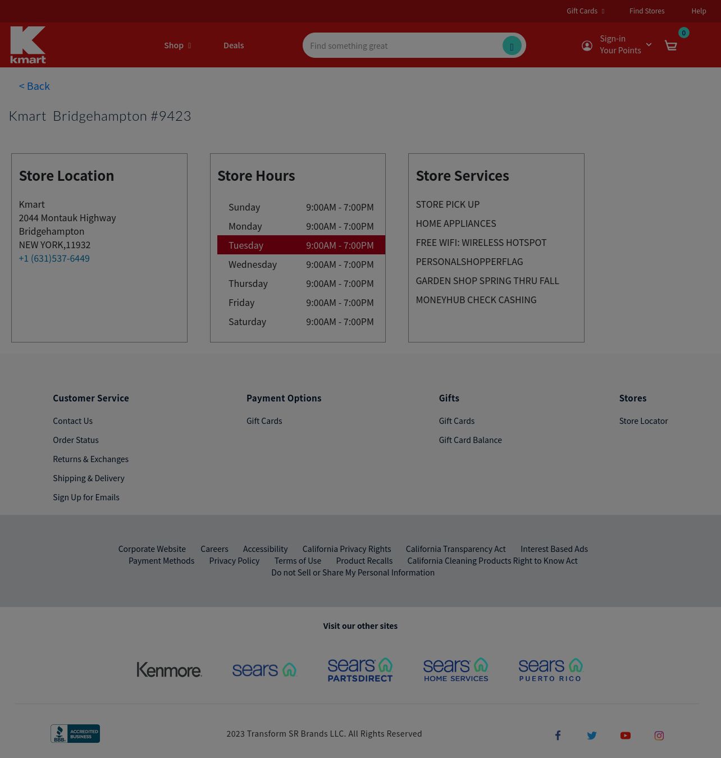
Task: Expand Sign-in Your Points chevron
Action: (649, 44)
